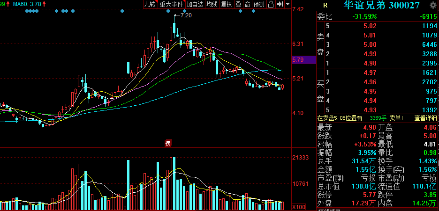Screen dimensions: 439x211
Task: Click the leftmost blue diamond event marker
Action: 27,11
